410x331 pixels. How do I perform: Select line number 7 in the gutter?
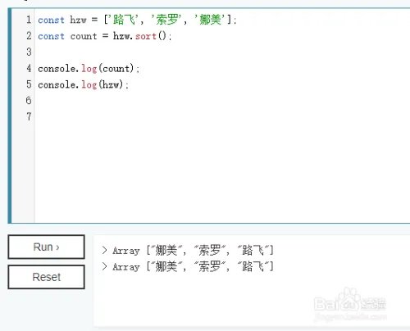point(29,116)
